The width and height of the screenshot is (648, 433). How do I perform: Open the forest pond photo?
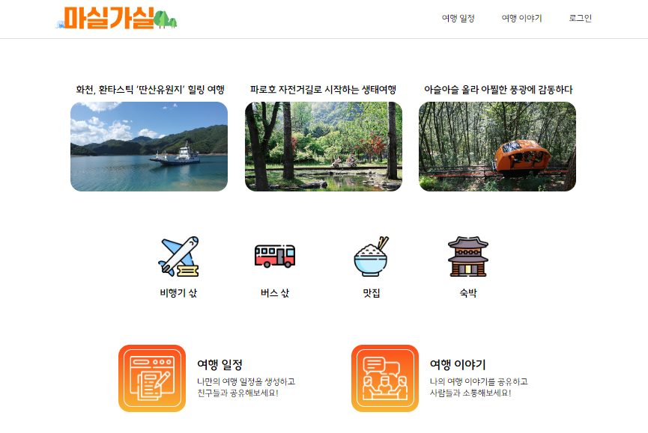(324, 147)
